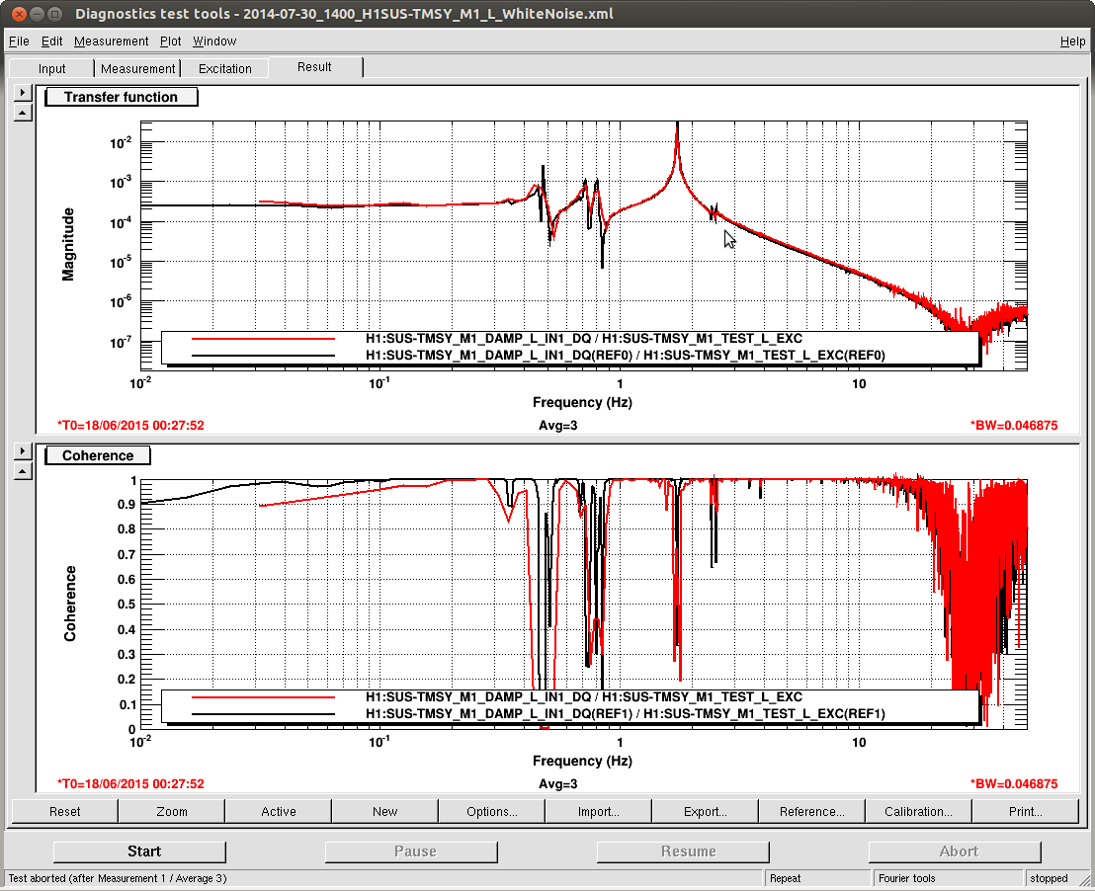Click Avg=3 text under Transfer function plot
Screen dimensions: 1095x891
pyautogui.click(x=558, y=425)
